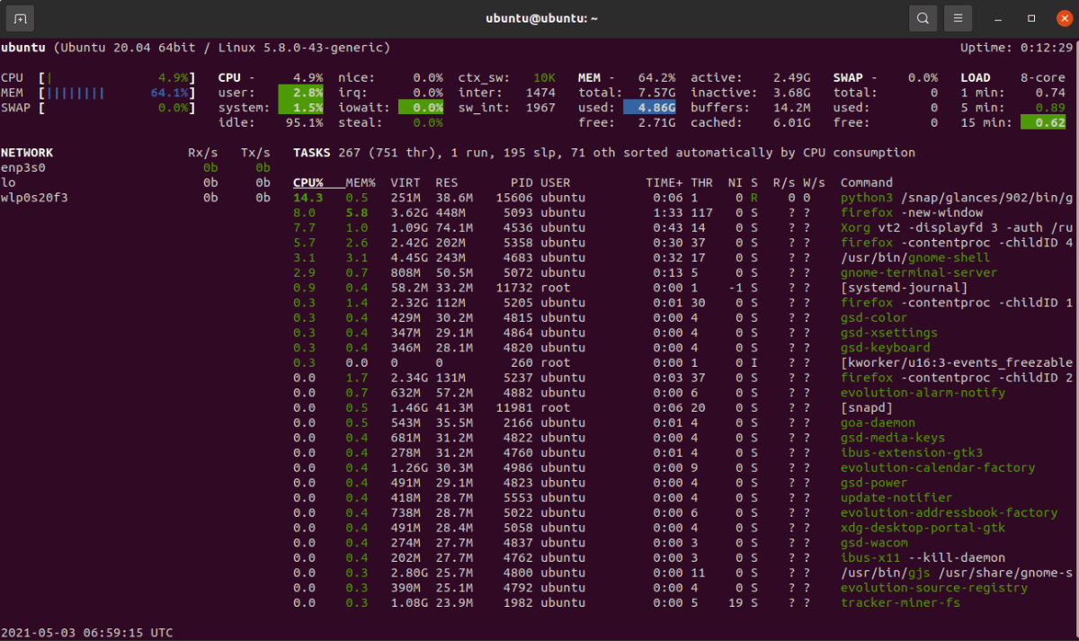Click the SWAP gauge label
The height and width of the screenshot is (641, 1079).
tap(20, 107)
